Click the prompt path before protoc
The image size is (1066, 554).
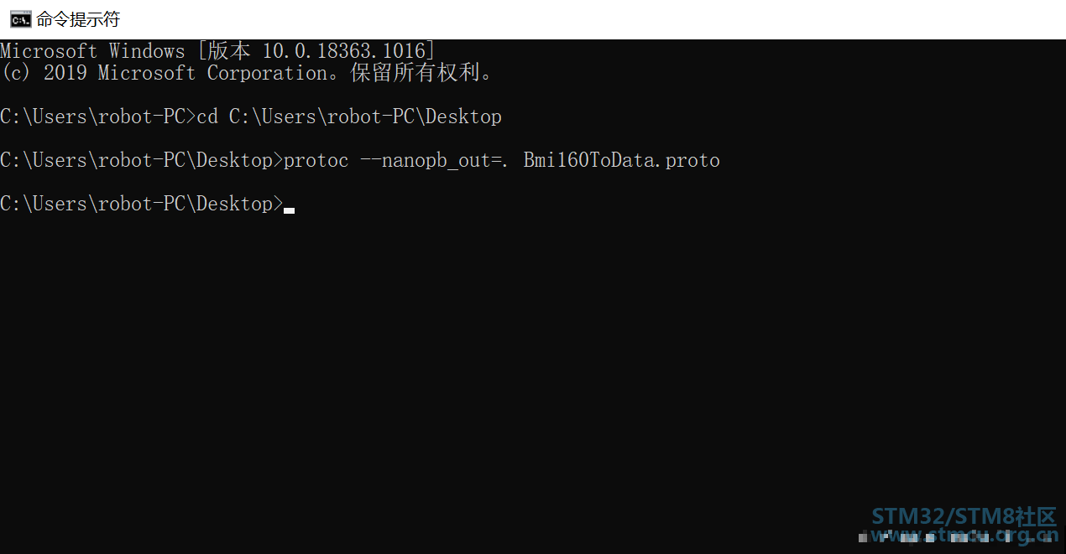point(142,160)
